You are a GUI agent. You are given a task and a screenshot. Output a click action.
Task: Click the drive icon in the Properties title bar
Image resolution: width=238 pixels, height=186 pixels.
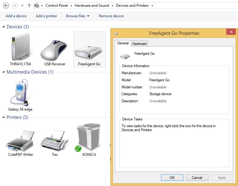(x=116, y=33)
